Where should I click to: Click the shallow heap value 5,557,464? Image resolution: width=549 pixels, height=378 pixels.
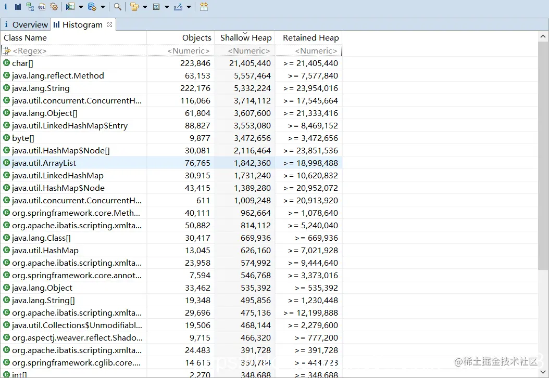pyautogui.click(x=253, y=76)
